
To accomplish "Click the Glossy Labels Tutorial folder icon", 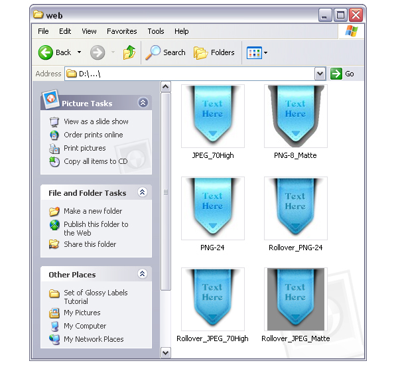I will 54,293.
